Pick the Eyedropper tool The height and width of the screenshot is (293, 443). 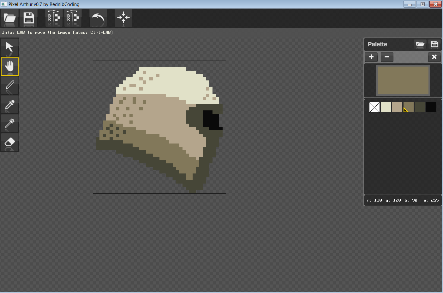click(10, 104)
